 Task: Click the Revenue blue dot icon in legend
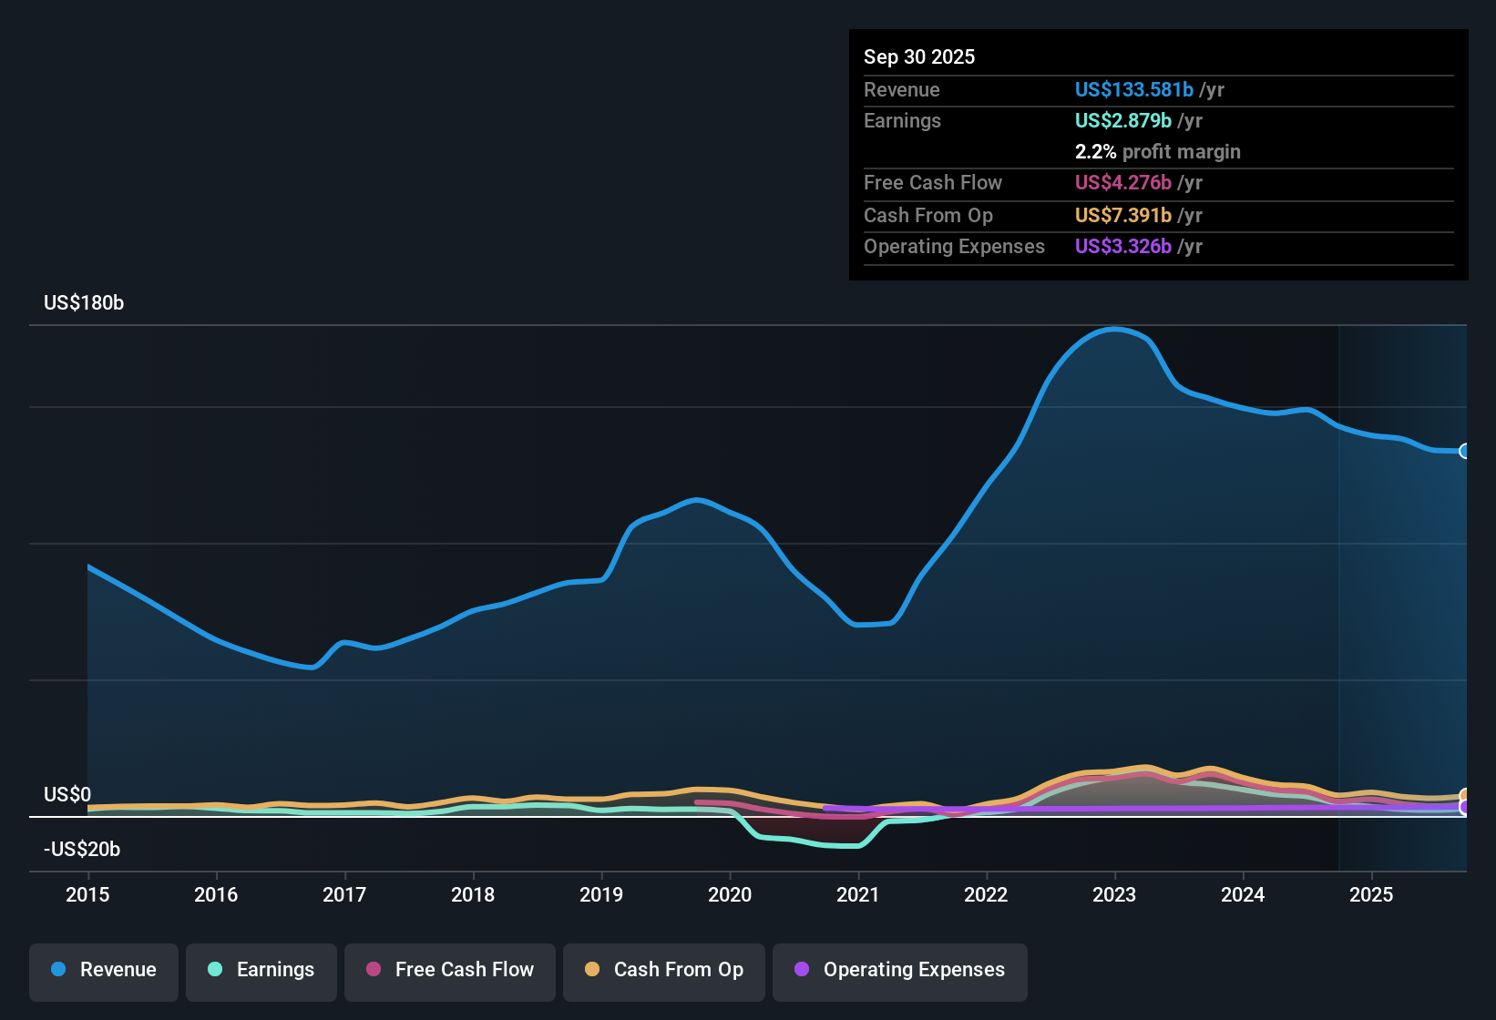pyautogui.click(x=57, y=971)
